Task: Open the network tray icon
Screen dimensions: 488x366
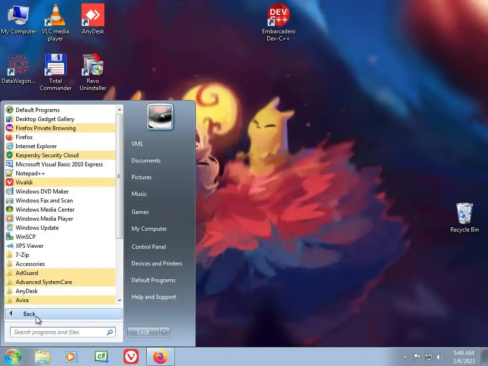Action: [428, 357]
